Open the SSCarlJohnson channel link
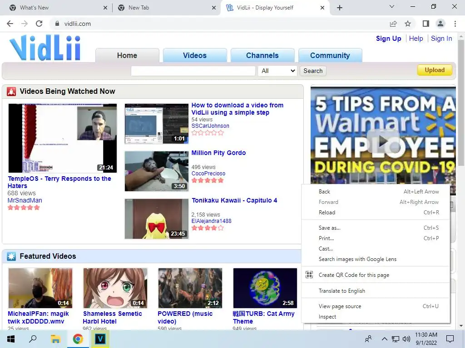The height and width of the screenshot is (348, 465). click(x=210, y=126)
